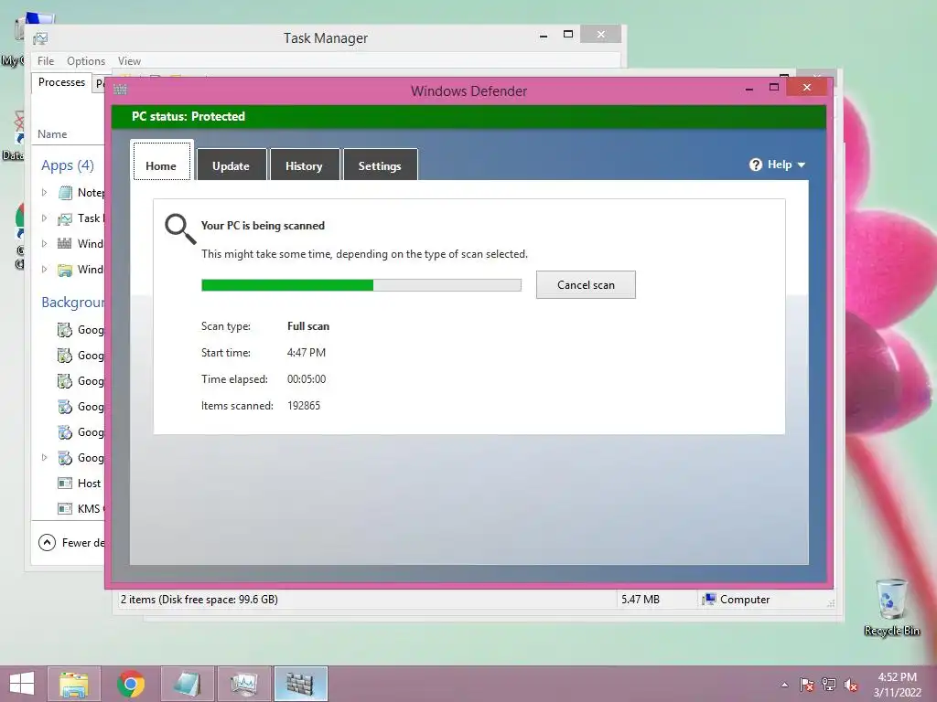Click the Windows Explorer folder process icon
Viewport: 937px width, 702px height.
(x=65, y=270)
